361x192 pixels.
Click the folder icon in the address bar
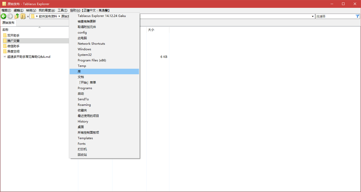[x=33, y=16]
